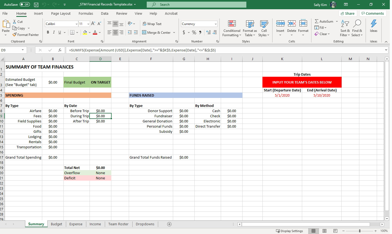This screenshot has width=392, height=234.
Task: Click the Insert Function fx icon
Action: [x=60, y=50]
